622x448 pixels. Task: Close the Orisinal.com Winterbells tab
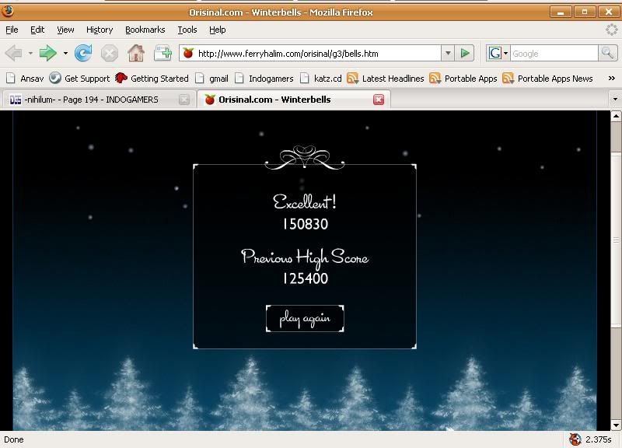click(x=379, y=100)
